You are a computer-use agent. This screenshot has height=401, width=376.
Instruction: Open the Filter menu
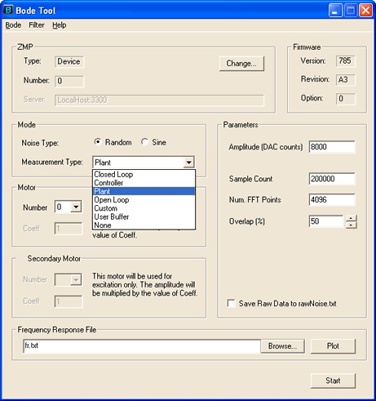[x=37, y=25]
